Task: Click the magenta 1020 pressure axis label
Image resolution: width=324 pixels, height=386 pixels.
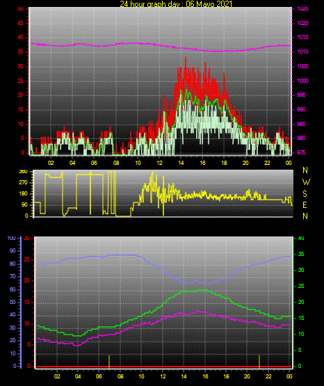Action: pos(302,23)
